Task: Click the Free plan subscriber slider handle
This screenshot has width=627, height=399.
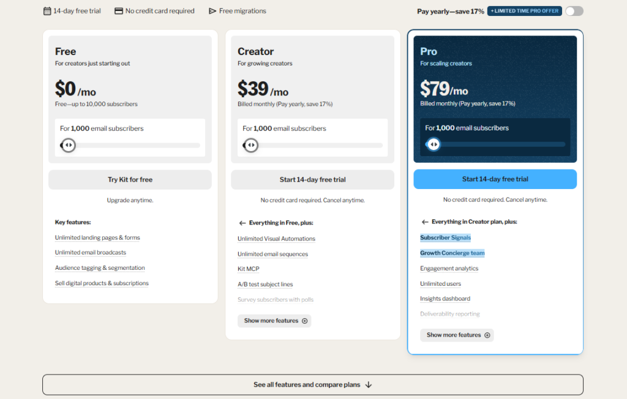Action: (69, 145)
